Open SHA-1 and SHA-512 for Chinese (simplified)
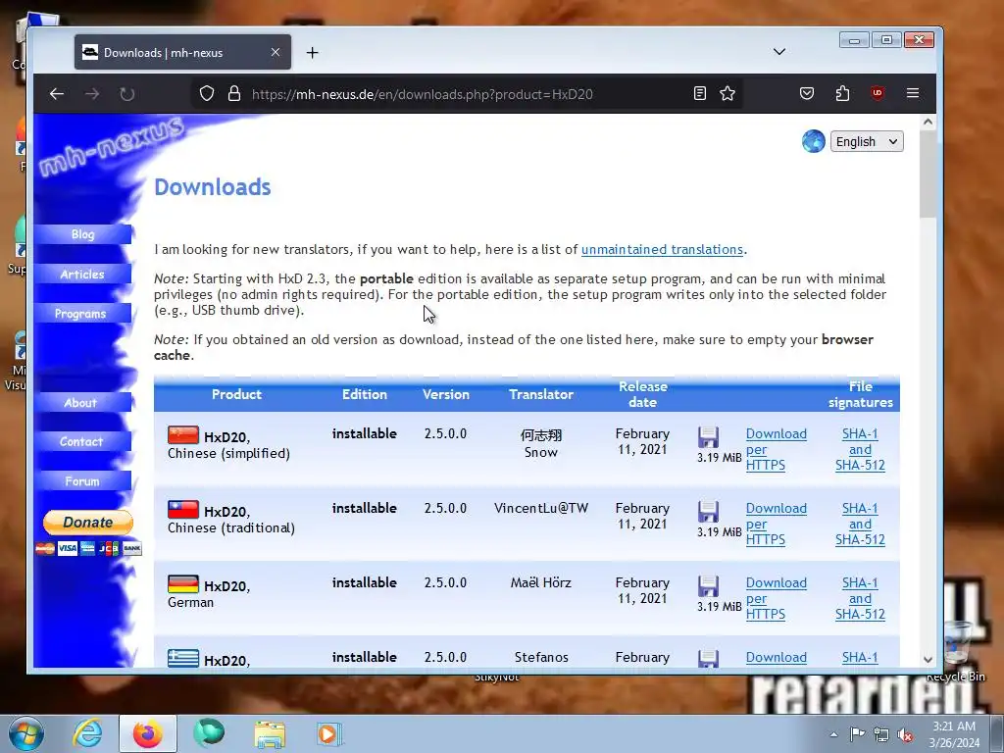The width and height of the screenshot is (1004, 753). [860, 449]
